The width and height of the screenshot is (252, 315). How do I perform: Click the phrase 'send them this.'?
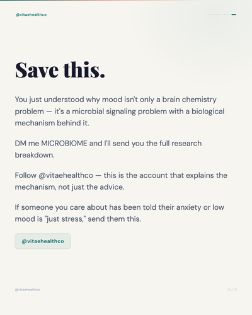pyautogui.click(x=115, y=219)
